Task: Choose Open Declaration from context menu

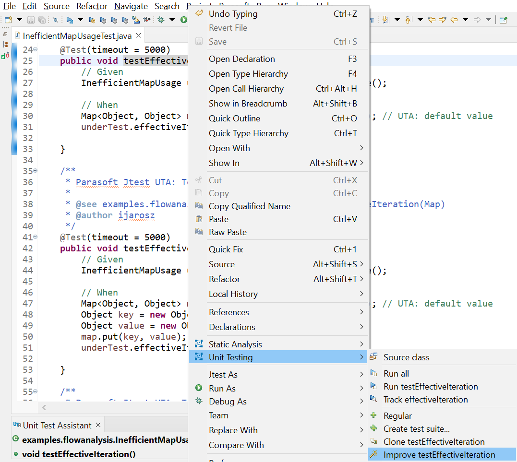Action: pyautogui.click(x=278, y=59)
